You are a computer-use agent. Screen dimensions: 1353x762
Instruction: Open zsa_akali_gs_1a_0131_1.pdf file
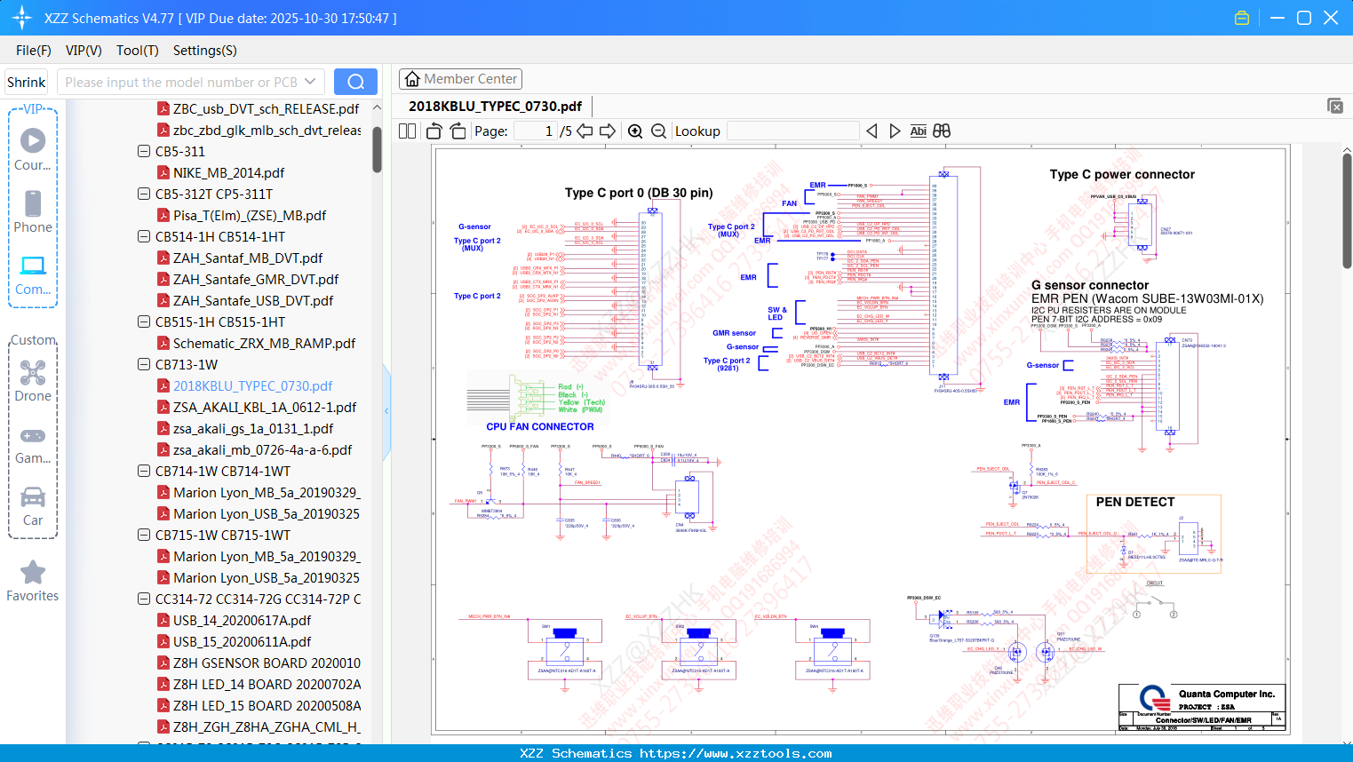[x=253, y=428]
